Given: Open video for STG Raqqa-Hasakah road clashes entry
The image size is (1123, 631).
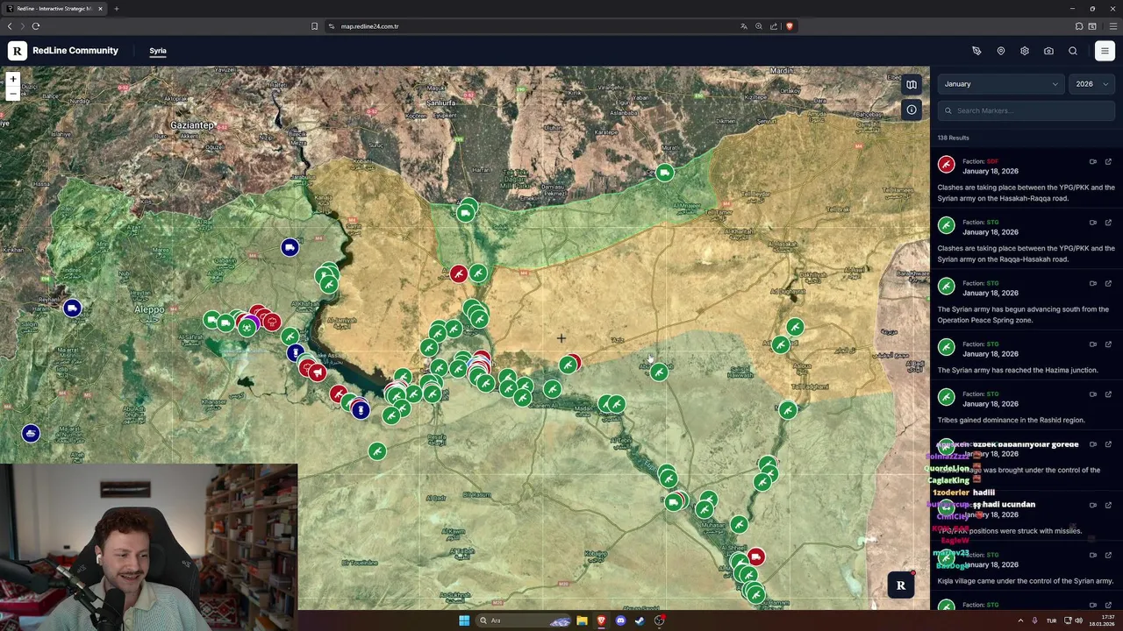Looking at the screenshot, I should [x=1093, y=223].
